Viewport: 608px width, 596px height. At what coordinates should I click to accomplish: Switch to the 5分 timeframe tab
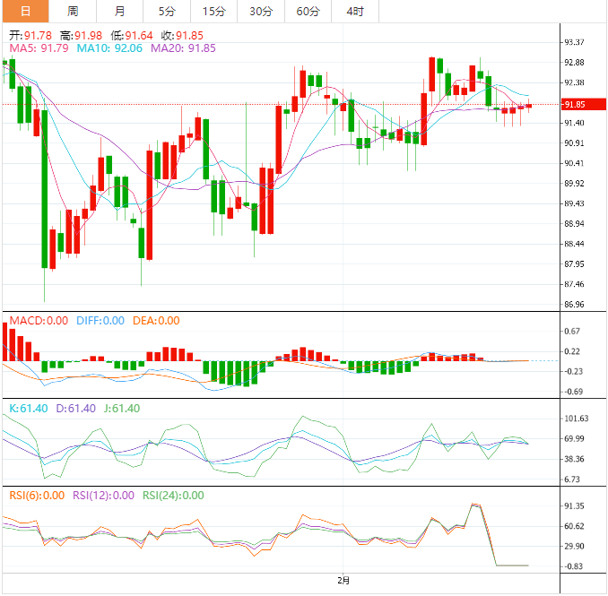click(x=167, y=12)
